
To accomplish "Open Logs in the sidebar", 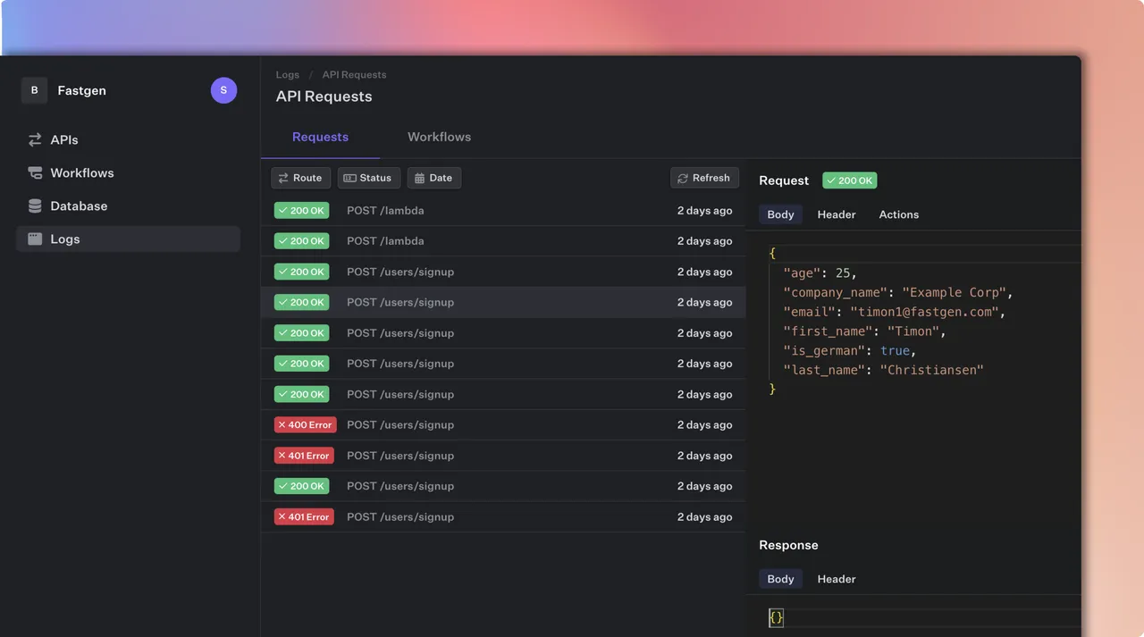I will (128, 239).
